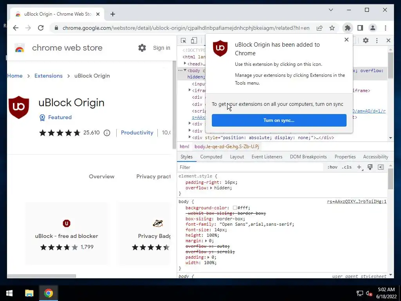Open the Extensions puzzle-piece menu

pos(348,28)
